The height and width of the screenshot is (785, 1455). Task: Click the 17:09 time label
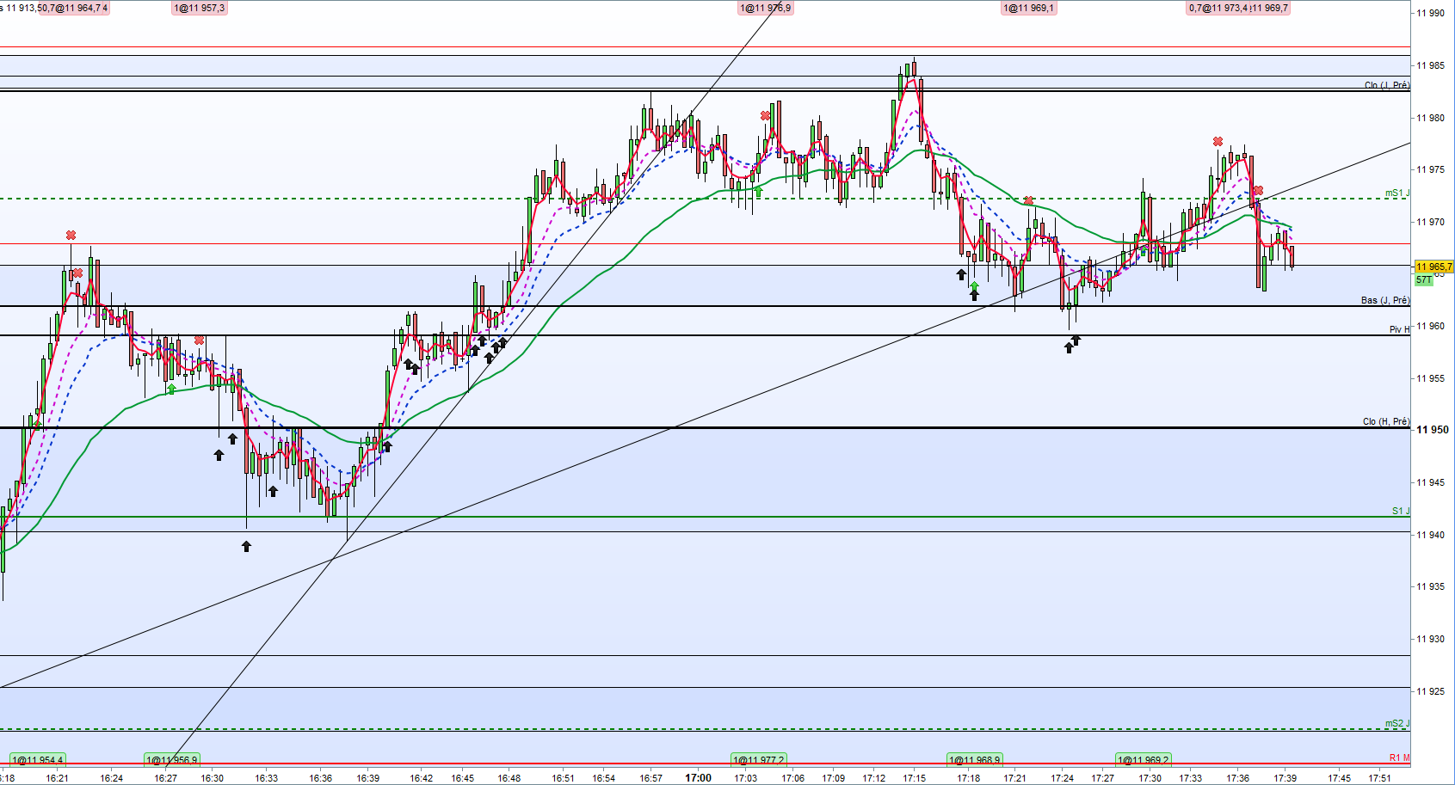(833, 778)
